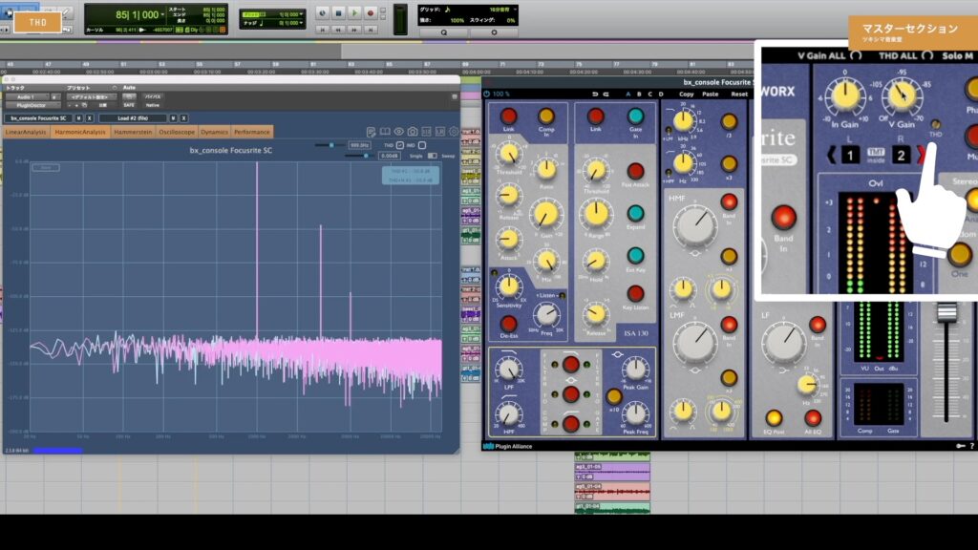Toggle bx_console plugin power icon
This screenshot has width=978, height=550.
[x=486, y=95]
